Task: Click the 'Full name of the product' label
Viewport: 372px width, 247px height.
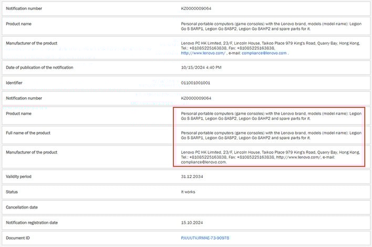Action: coord(28,133)
